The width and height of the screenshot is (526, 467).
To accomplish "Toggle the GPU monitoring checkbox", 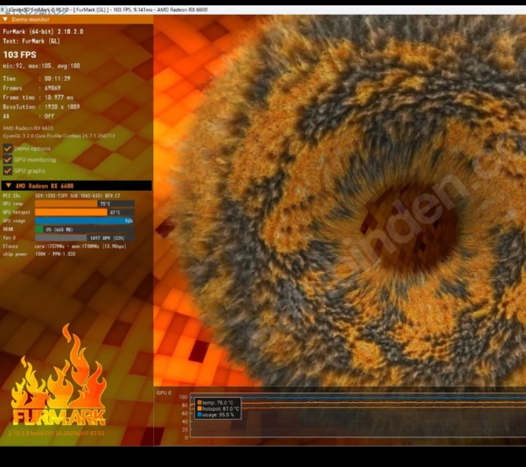I will click(7, 160).
